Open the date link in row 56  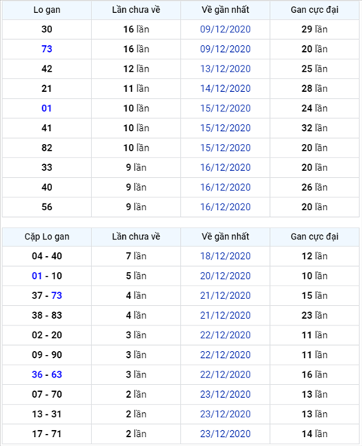pyautogui.click(x=225, y=206)
